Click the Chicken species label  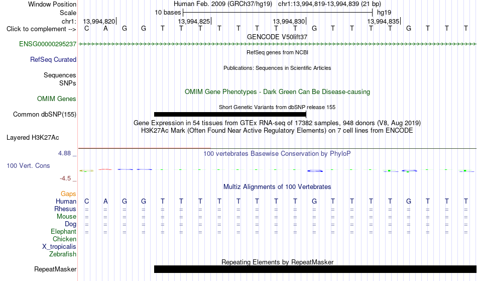[x=64, y=239]
